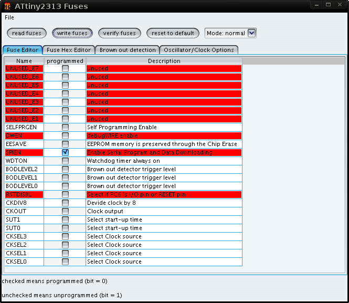Screen dimensions: 349x303
Task: Select the CKDIV8 name cell
Action: coord(24,203)
